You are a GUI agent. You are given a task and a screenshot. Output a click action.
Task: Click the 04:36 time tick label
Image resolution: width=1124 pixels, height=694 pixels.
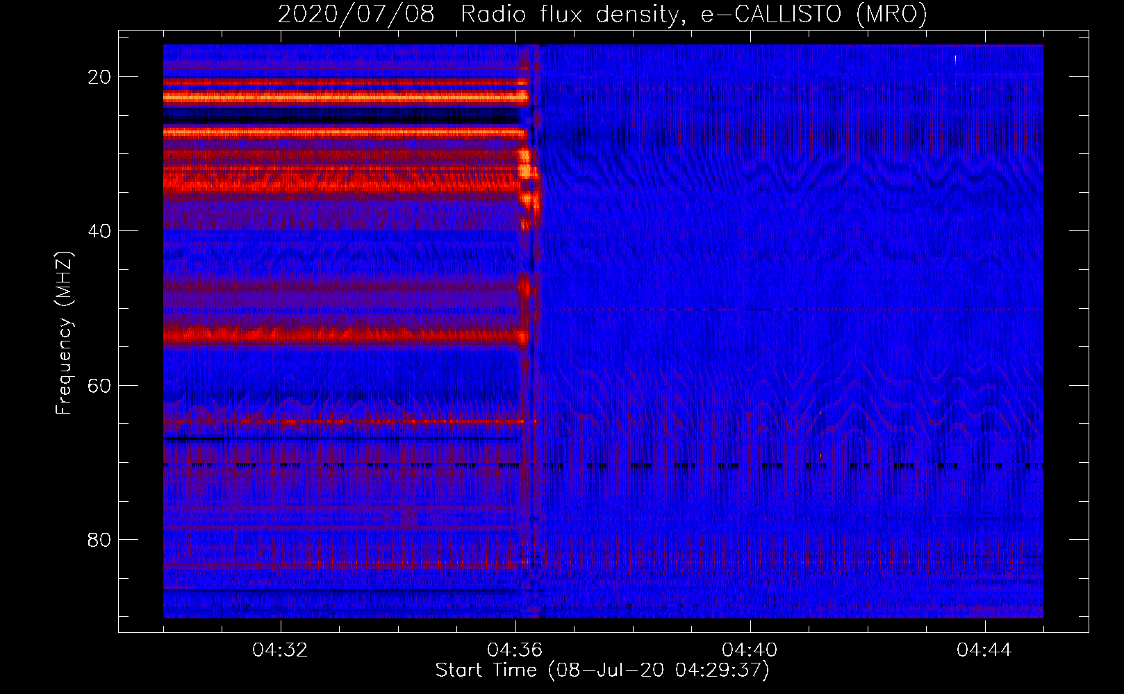pyautogui.click(x=515, y=650)
